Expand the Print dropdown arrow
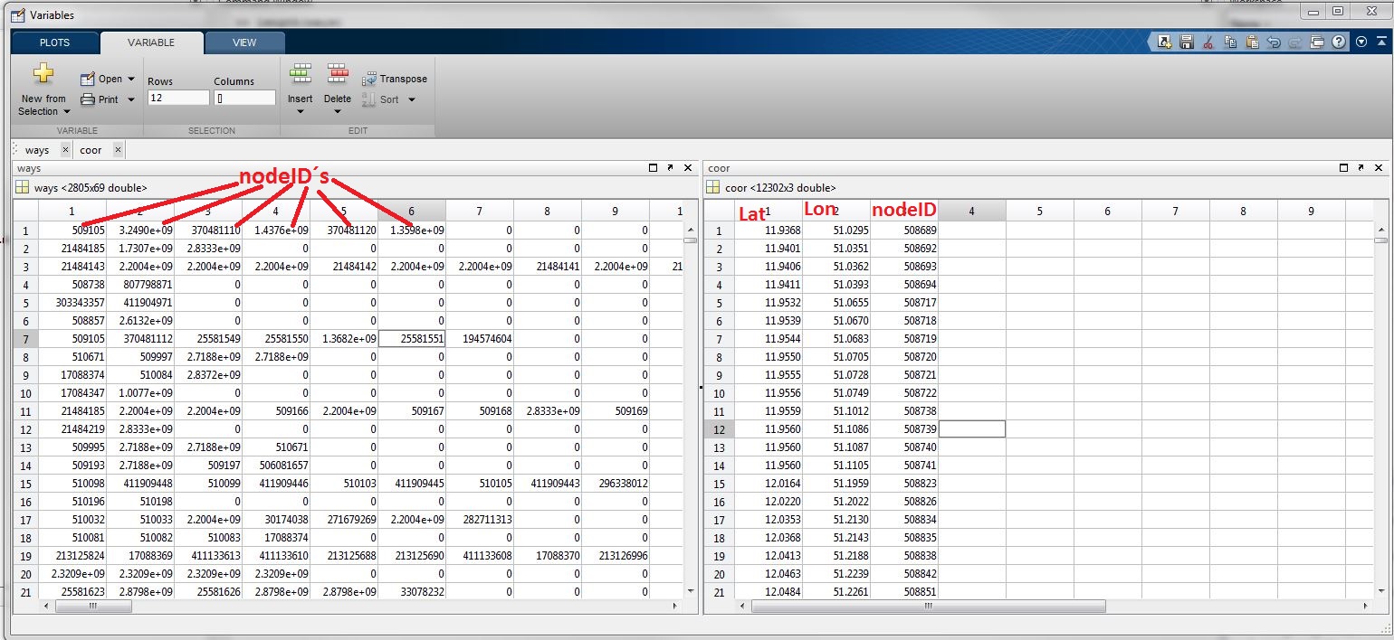 click(131, 99)
